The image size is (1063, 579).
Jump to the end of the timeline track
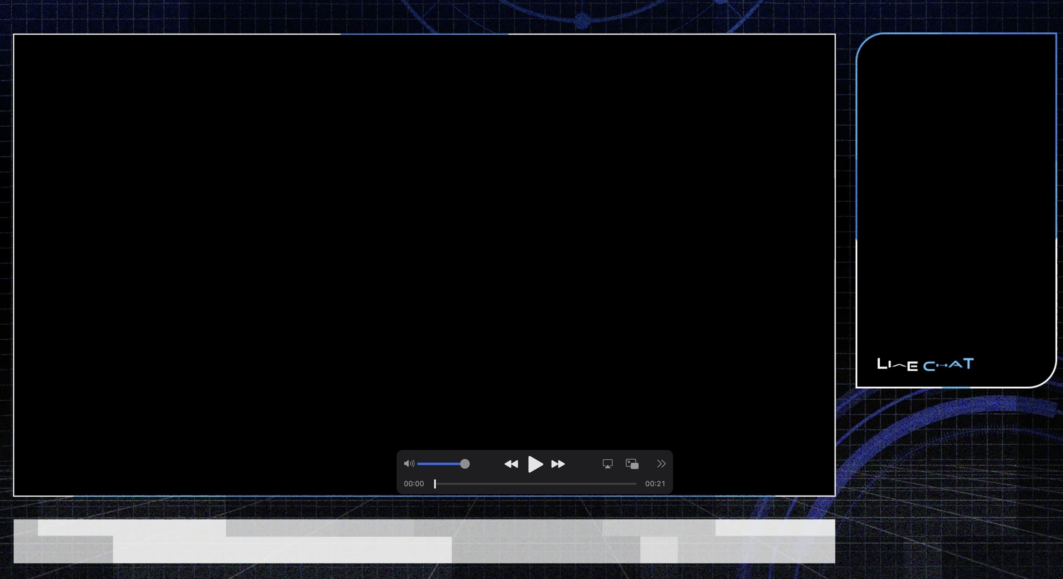pos(636,484)
